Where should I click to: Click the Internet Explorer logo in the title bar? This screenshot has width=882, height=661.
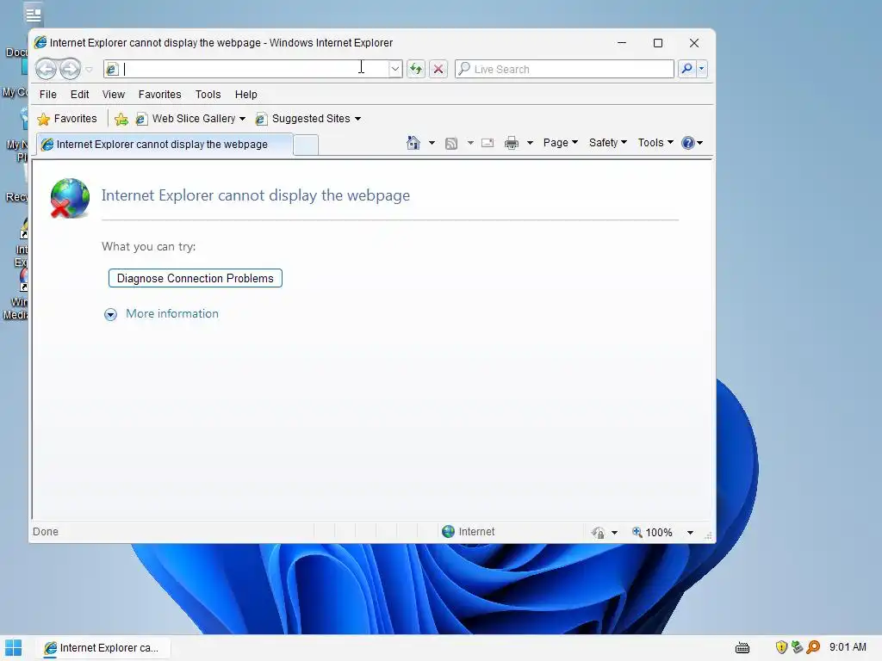click(40, 43)
